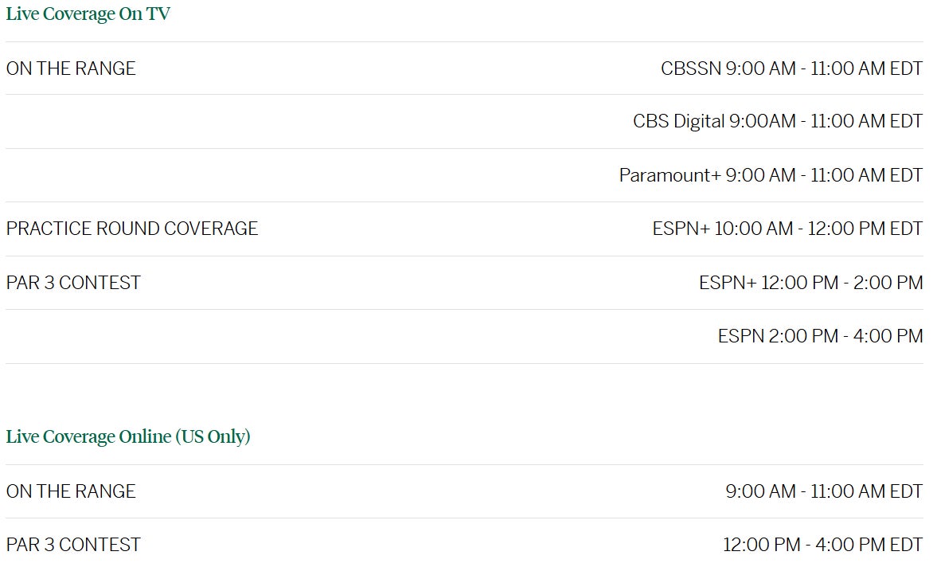The width and height of the screenshot is (937, 571).
Task: Click the time range beside Paramount+
Action: coord(823,174)
